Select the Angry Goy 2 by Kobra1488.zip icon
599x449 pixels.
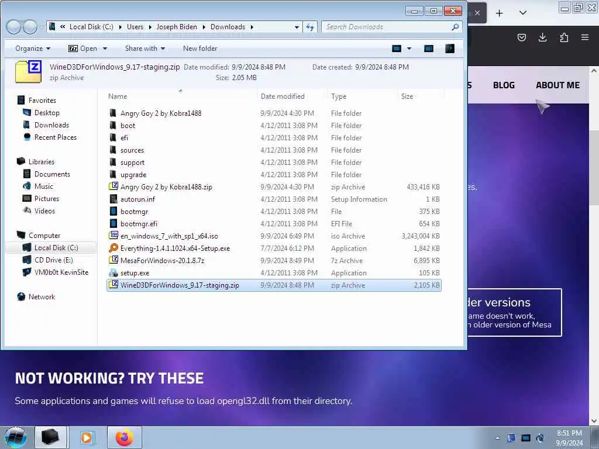(113, 186)
